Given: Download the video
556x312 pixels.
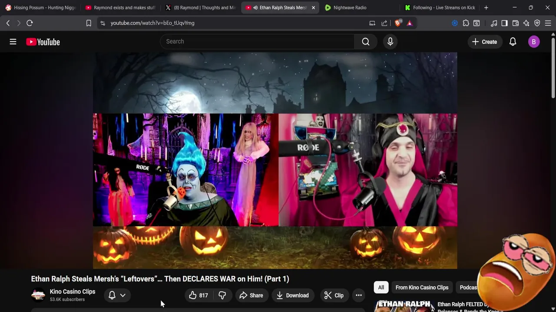Looking at the screenshot, I should coord(292,296).
